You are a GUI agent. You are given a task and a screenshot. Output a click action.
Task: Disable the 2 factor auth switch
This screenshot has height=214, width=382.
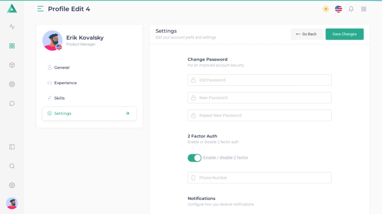click(194, 158)
